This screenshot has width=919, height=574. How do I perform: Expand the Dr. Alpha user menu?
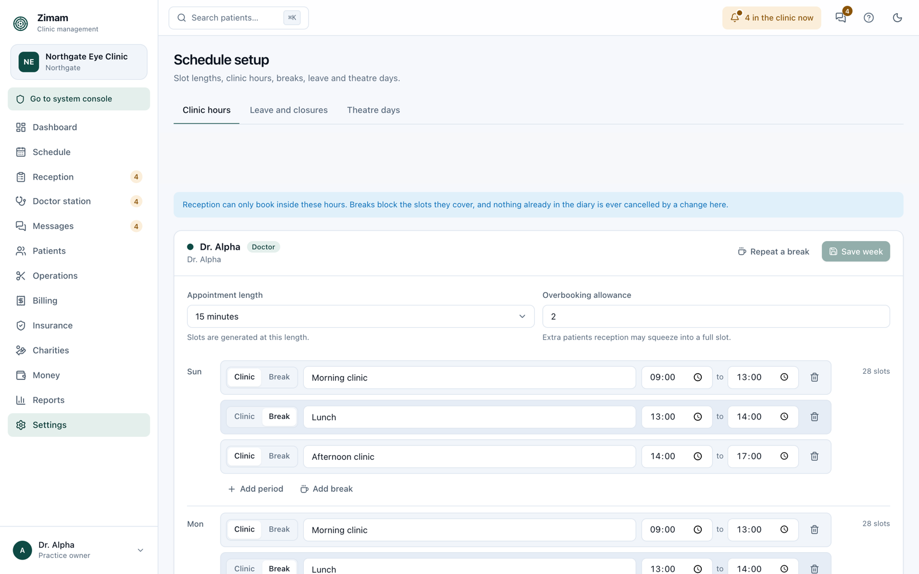[x=79, y=550]
